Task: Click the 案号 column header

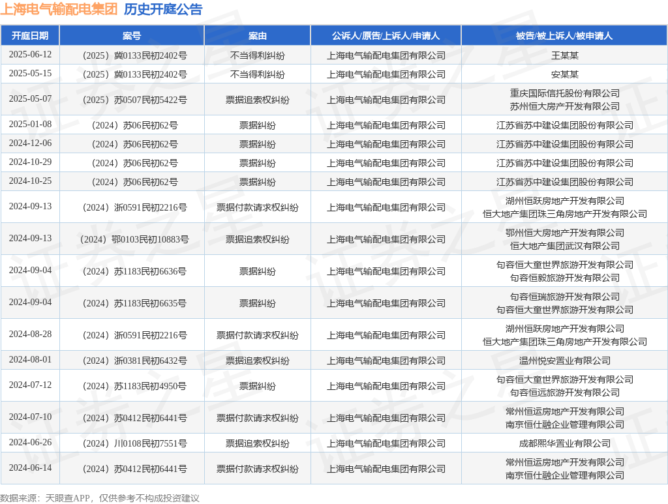Action: [x=132, y=36]
